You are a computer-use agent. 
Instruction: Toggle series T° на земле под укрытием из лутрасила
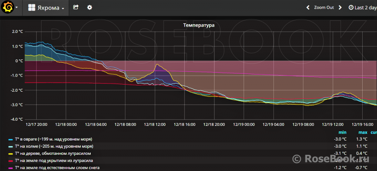coord(53,161)
